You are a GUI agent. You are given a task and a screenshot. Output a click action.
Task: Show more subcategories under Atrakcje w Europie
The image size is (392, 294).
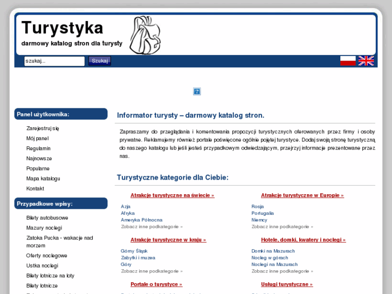(x=282, y=227)
